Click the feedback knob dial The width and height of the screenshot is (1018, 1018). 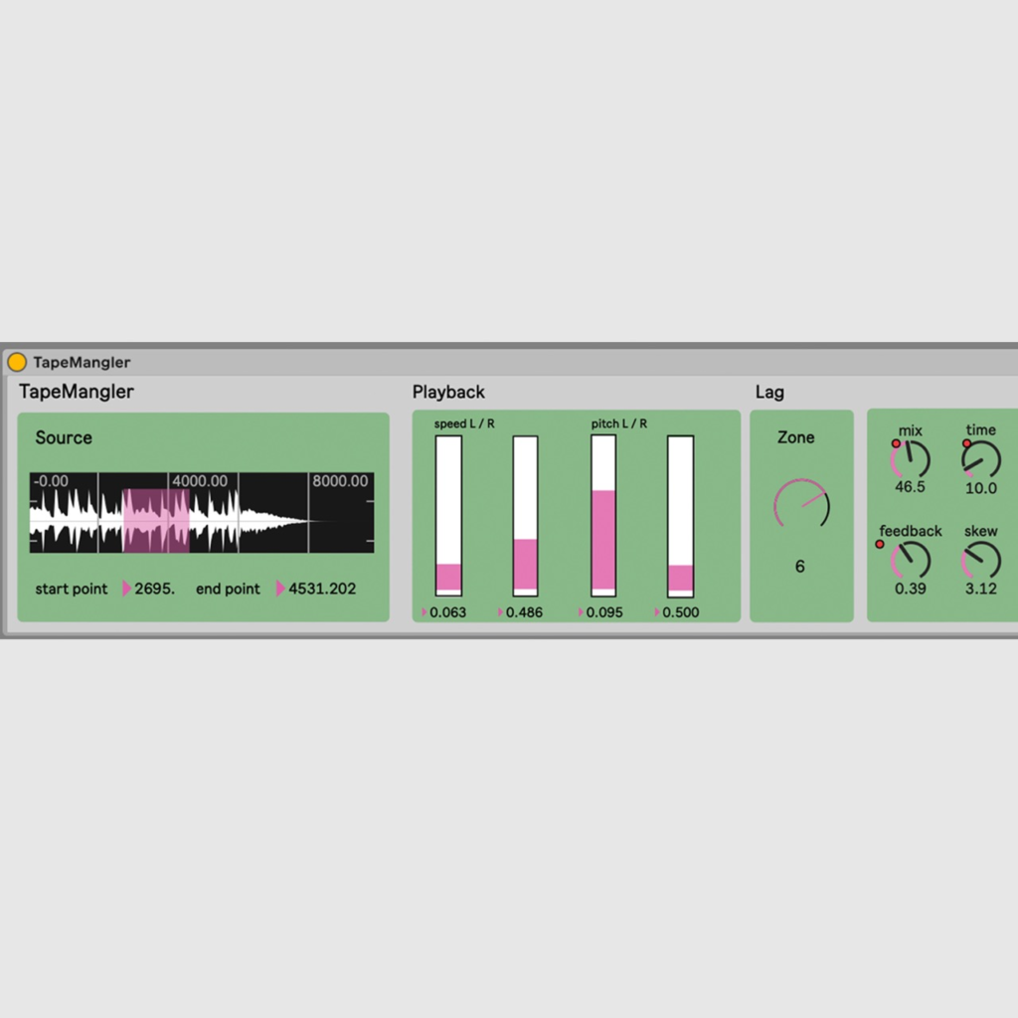click(x=911, y=561)
